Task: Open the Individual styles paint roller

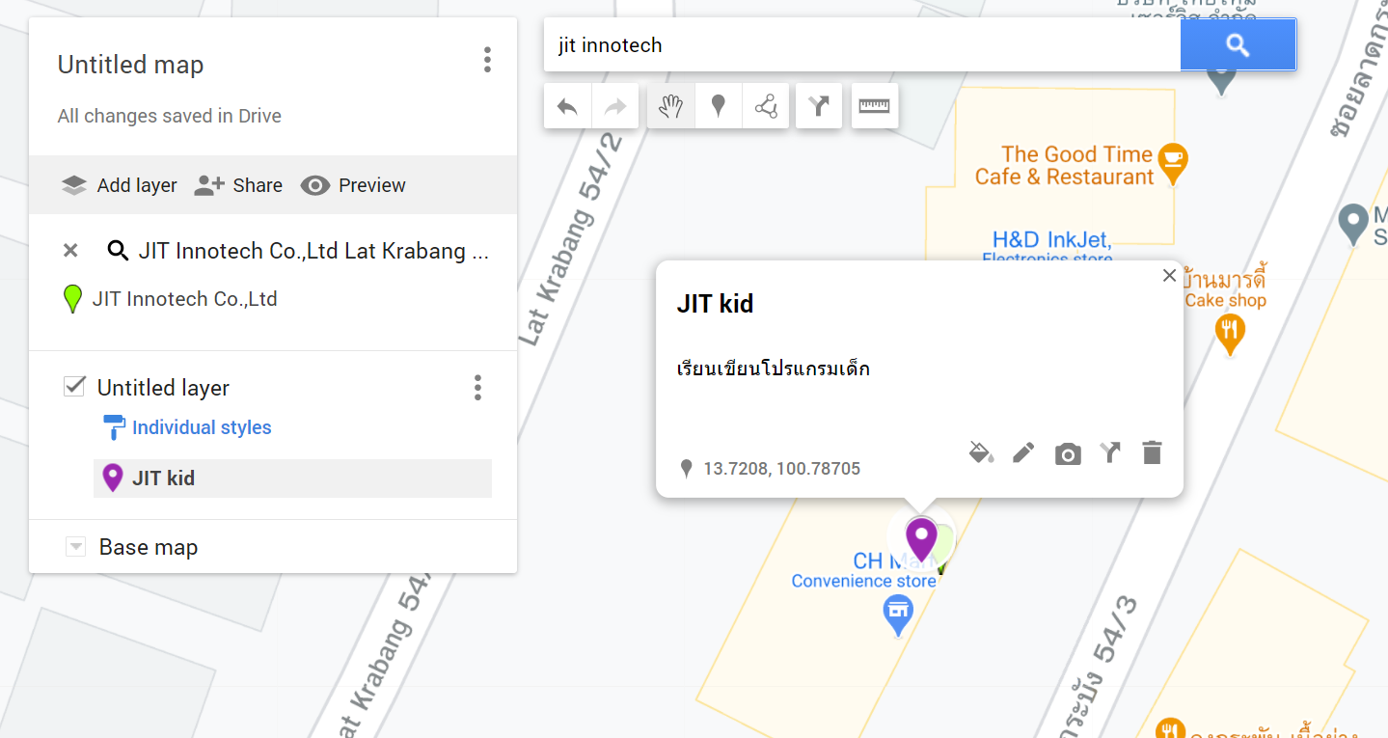Action: (x=114, y=427)
